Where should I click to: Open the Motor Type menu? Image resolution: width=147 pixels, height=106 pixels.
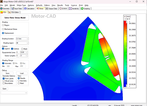click(x=21, y=5)
